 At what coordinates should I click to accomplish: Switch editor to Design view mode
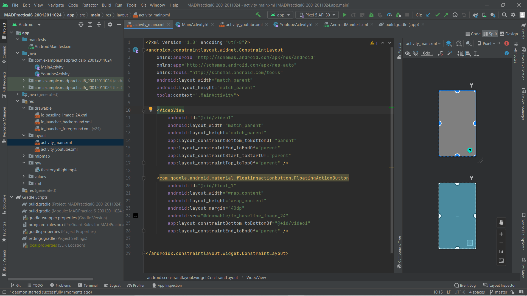pos(509,34)
